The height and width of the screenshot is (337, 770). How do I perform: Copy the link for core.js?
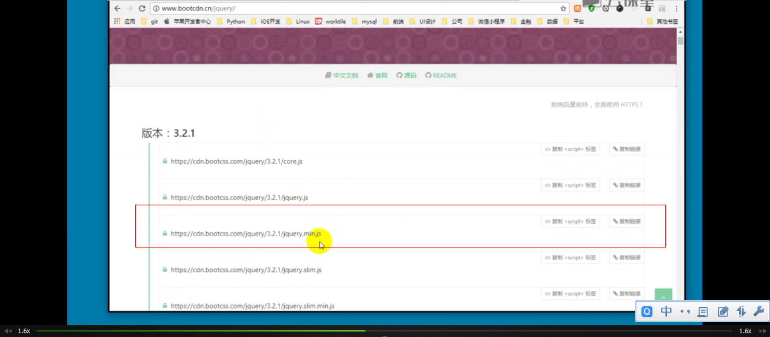[626, 149]
